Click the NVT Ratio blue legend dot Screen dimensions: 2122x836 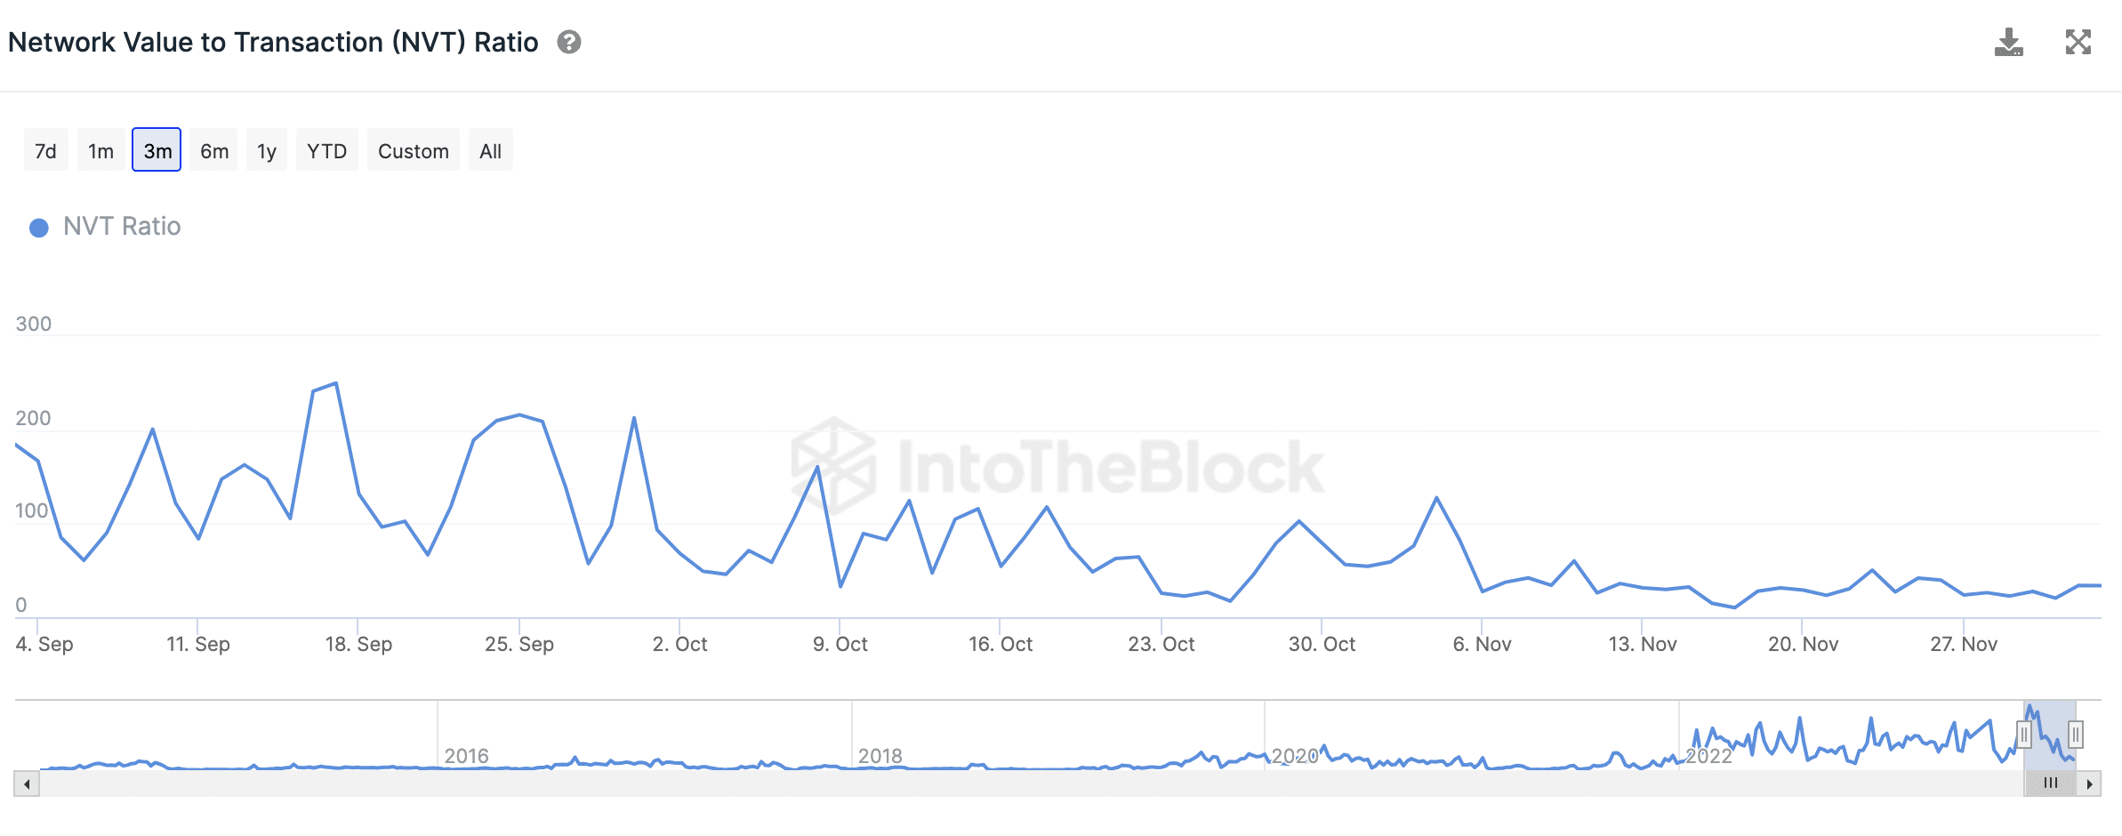pos(39,228)
